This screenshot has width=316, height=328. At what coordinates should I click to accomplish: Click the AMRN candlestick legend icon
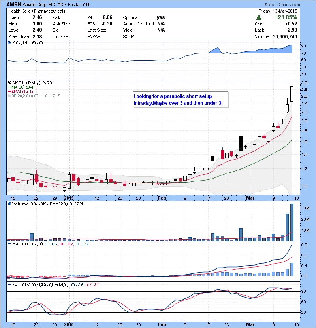[9, 83]
